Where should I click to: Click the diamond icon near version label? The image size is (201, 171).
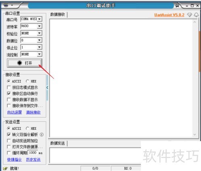coord(190,15)
